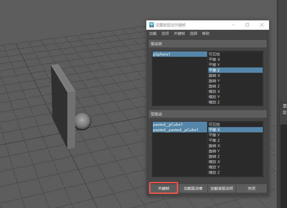Collapse the 受驱动 section header

(208, 114)
